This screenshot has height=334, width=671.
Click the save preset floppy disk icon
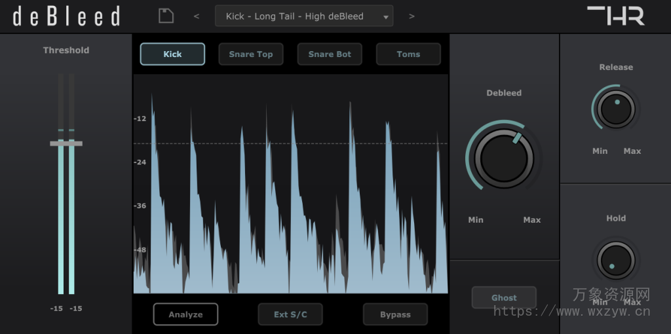point(166,16)
